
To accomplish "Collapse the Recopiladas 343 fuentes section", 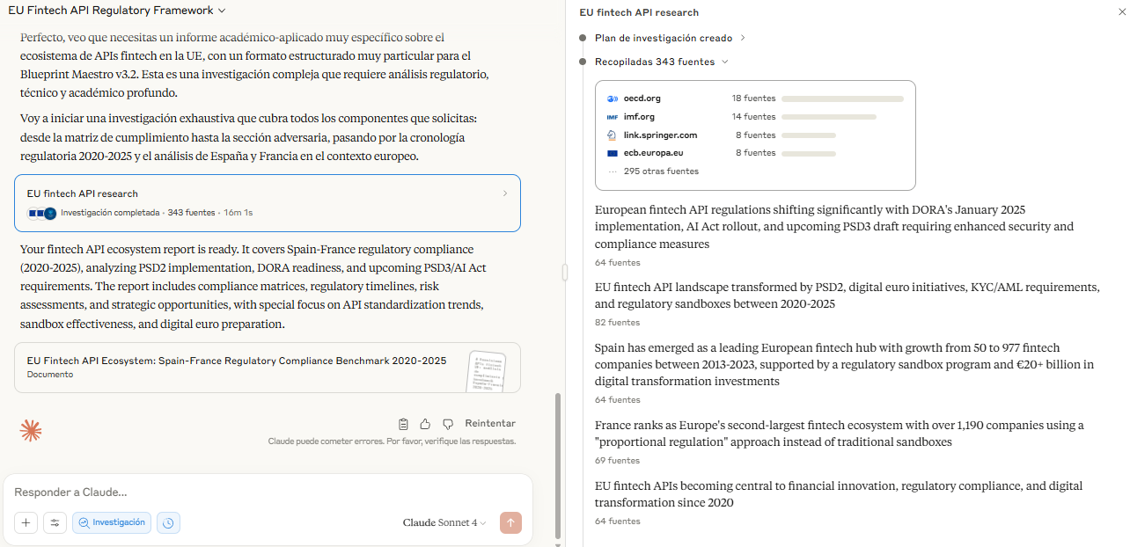I will click(661, 62).
